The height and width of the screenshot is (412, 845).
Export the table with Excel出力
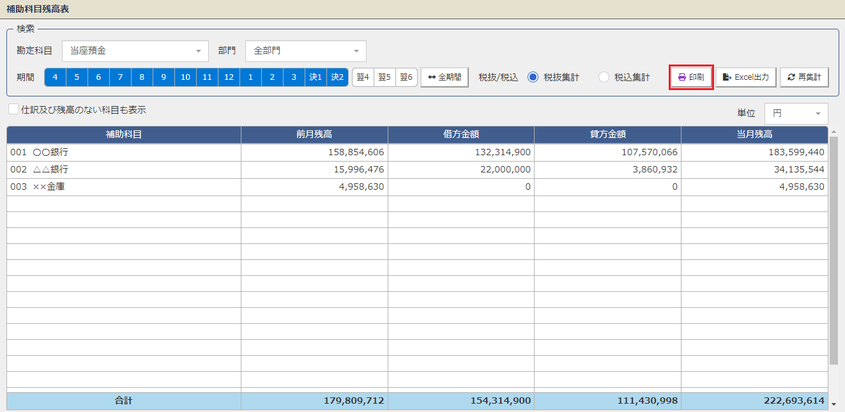pos(745,77)
